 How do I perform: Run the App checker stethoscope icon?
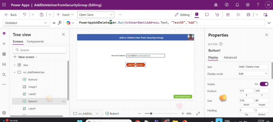(x=217, y=15)
